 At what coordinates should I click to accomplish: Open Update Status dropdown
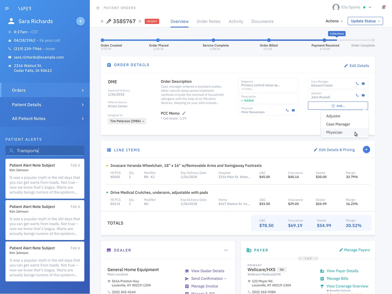point(365,21)
